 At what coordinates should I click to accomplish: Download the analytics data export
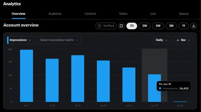click(194, 26)
